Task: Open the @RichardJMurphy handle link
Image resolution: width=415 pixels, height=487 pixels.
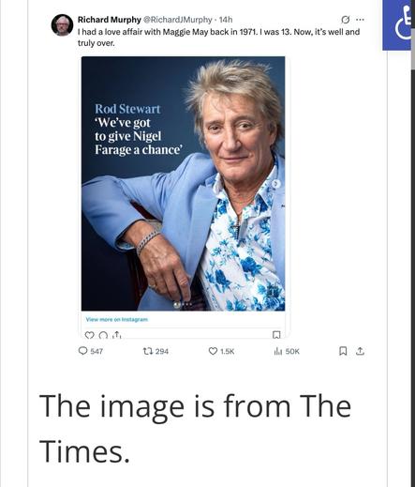Action: 177,20
